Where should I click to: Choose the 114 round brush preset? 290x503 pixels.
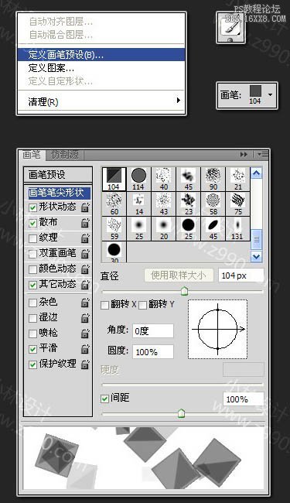click(x=138, y=180)
